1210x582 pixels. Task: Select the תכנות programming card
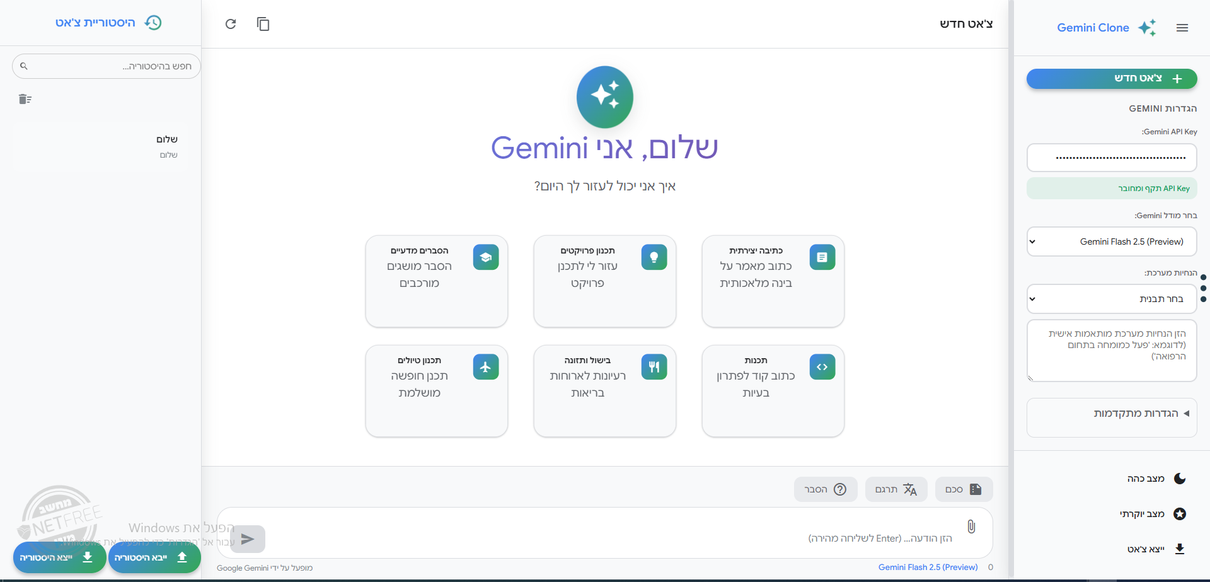point(773,391)
